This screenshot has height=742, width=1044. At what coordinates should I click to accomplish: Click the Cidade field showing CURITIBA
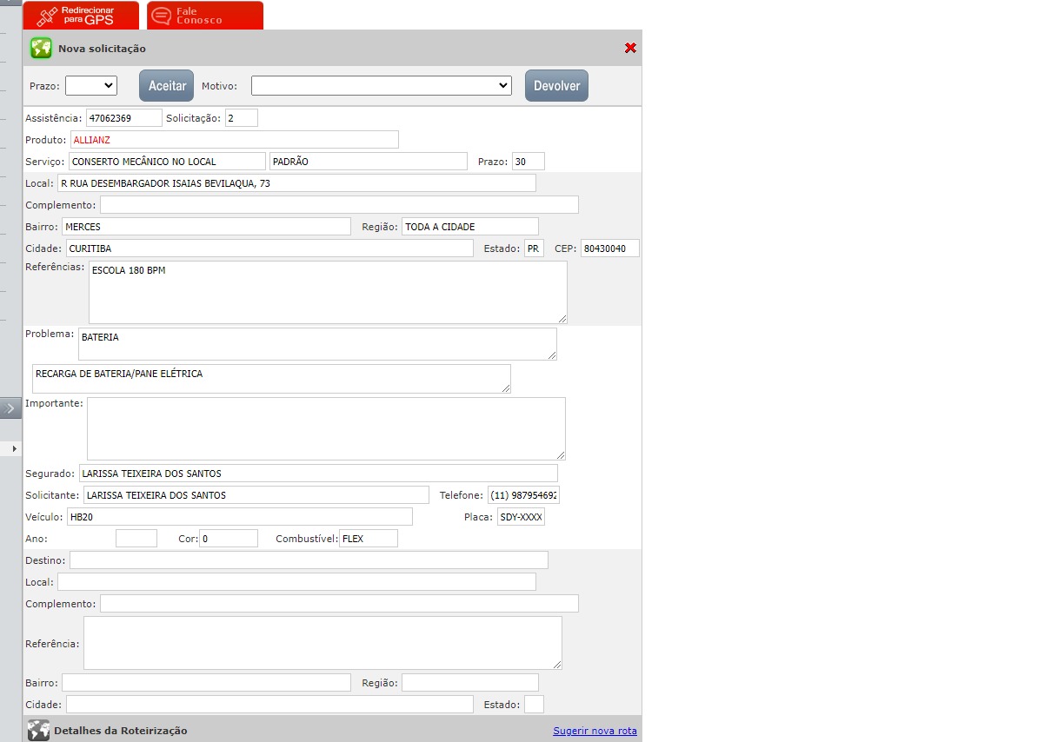pyautogui.click(x=269, y=248)
